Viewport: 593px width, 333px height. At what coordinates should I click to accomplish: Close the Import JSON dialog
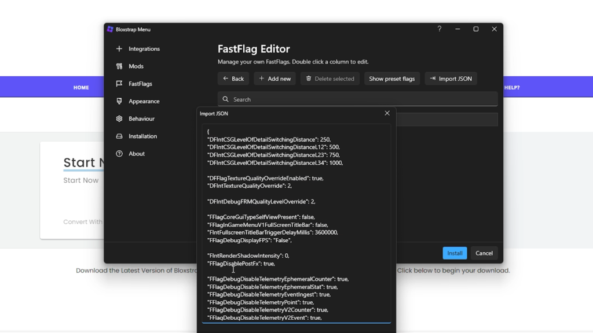(387, 113)
